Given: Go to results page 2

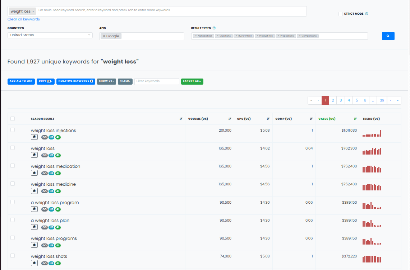Looking at the screenshot, I should pyautogui.click(x=333, y=100).
